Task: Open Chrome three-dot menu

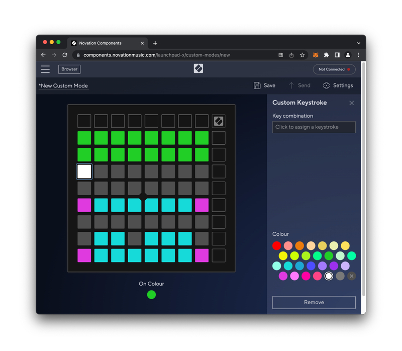Action: [x=359, y=55]
